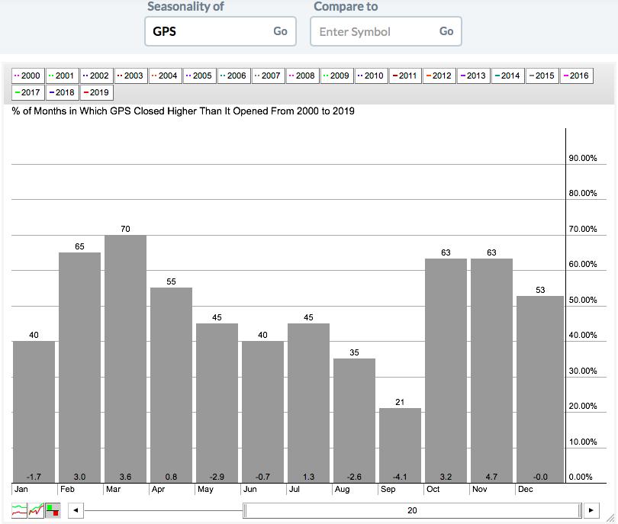The image size is (618, 524).
Task: Click the right handle of the year slider
Action: pyautogui.click(x=580, y=510)
